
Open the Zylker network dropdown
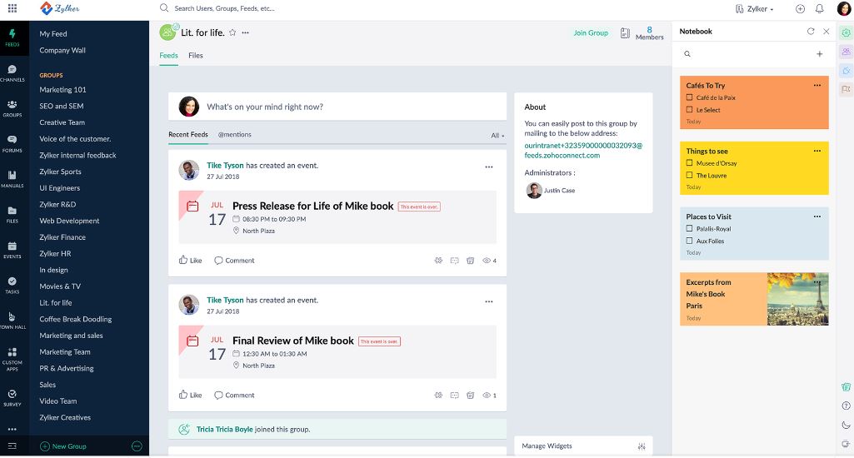[755, 8]
